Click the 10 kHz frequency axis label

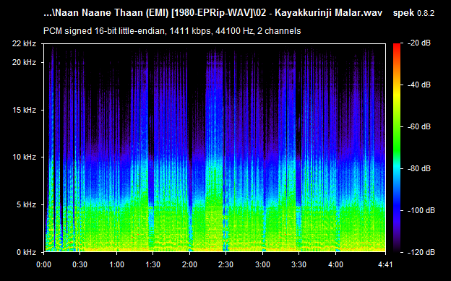[x=24, y=157]
